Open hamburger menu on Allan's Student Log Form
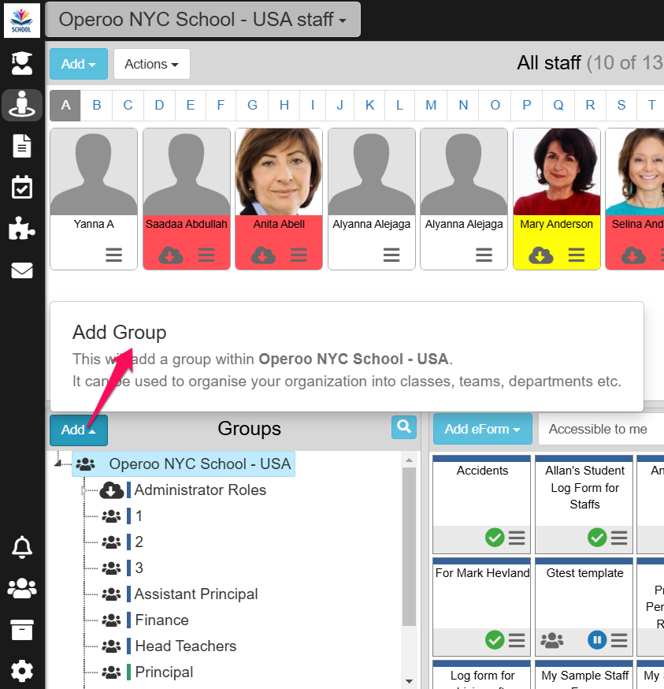 [619, 538]
